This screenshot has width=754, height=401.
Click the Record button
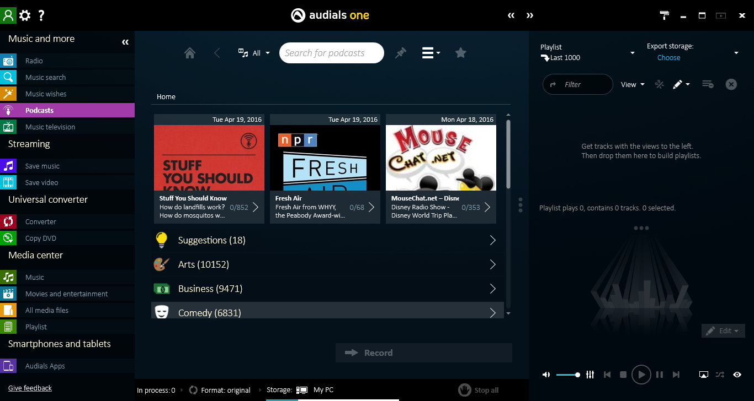(x=424, y=353)
